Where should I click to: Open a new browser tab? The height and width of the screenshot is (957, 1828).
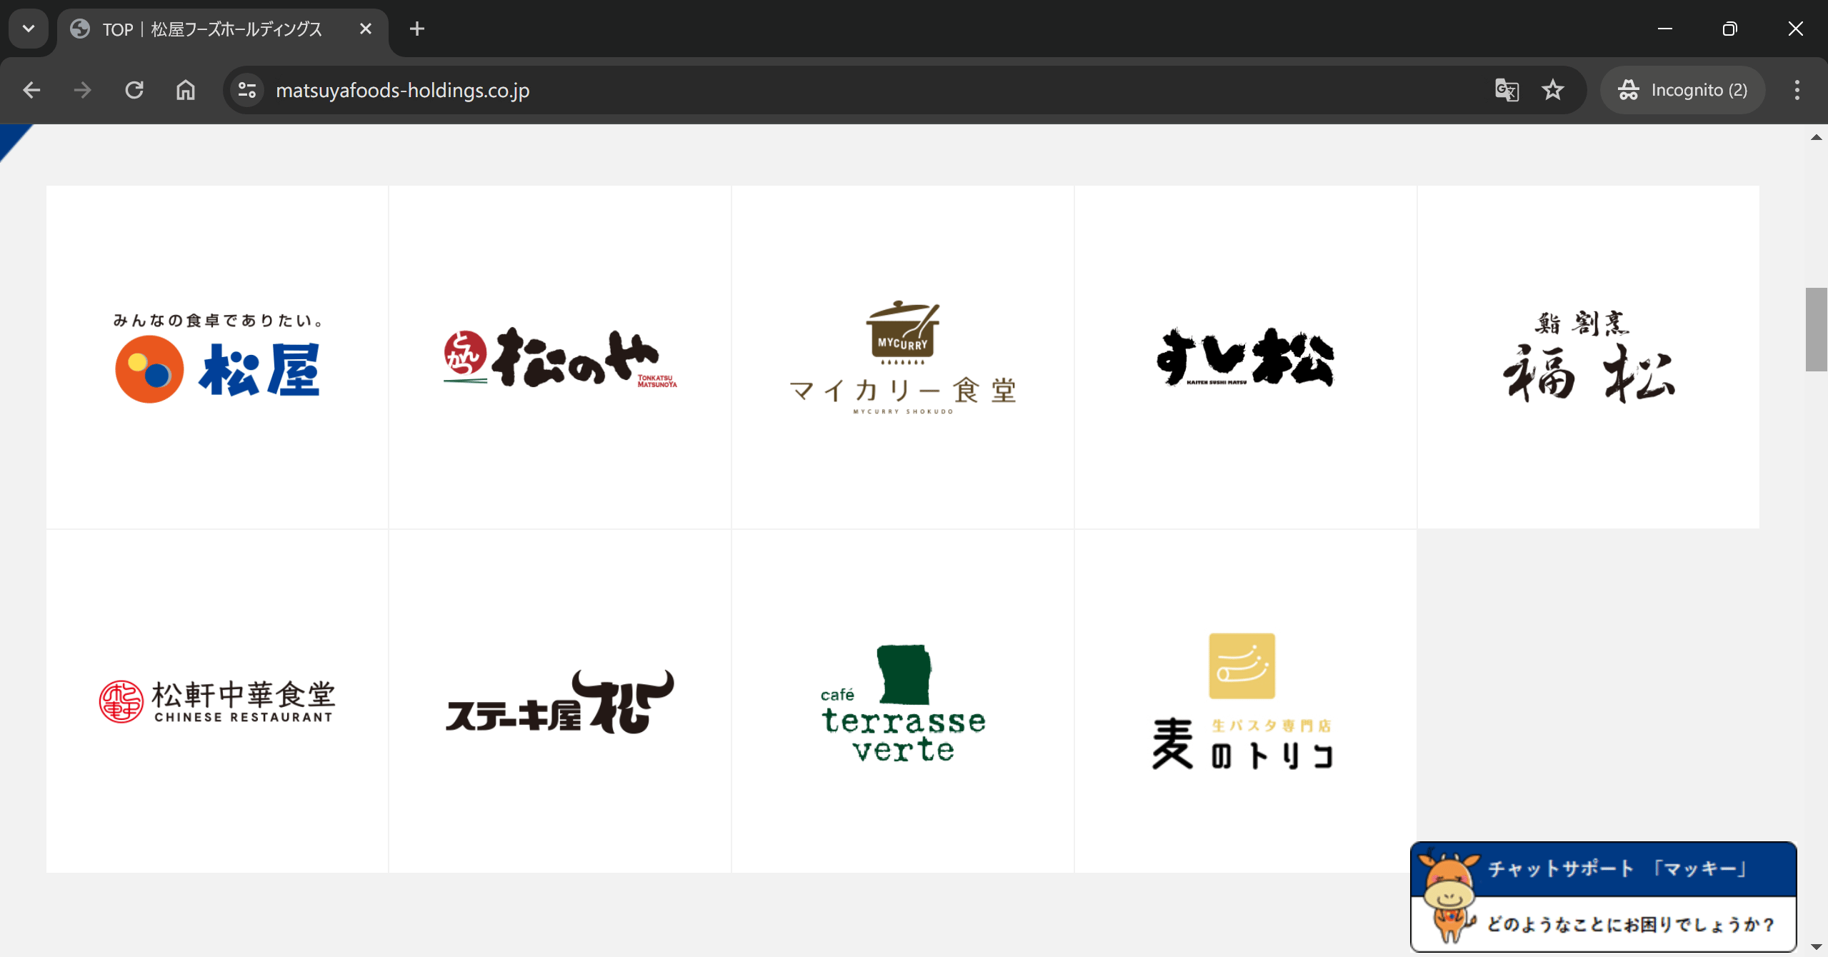(x=417, y=29)
